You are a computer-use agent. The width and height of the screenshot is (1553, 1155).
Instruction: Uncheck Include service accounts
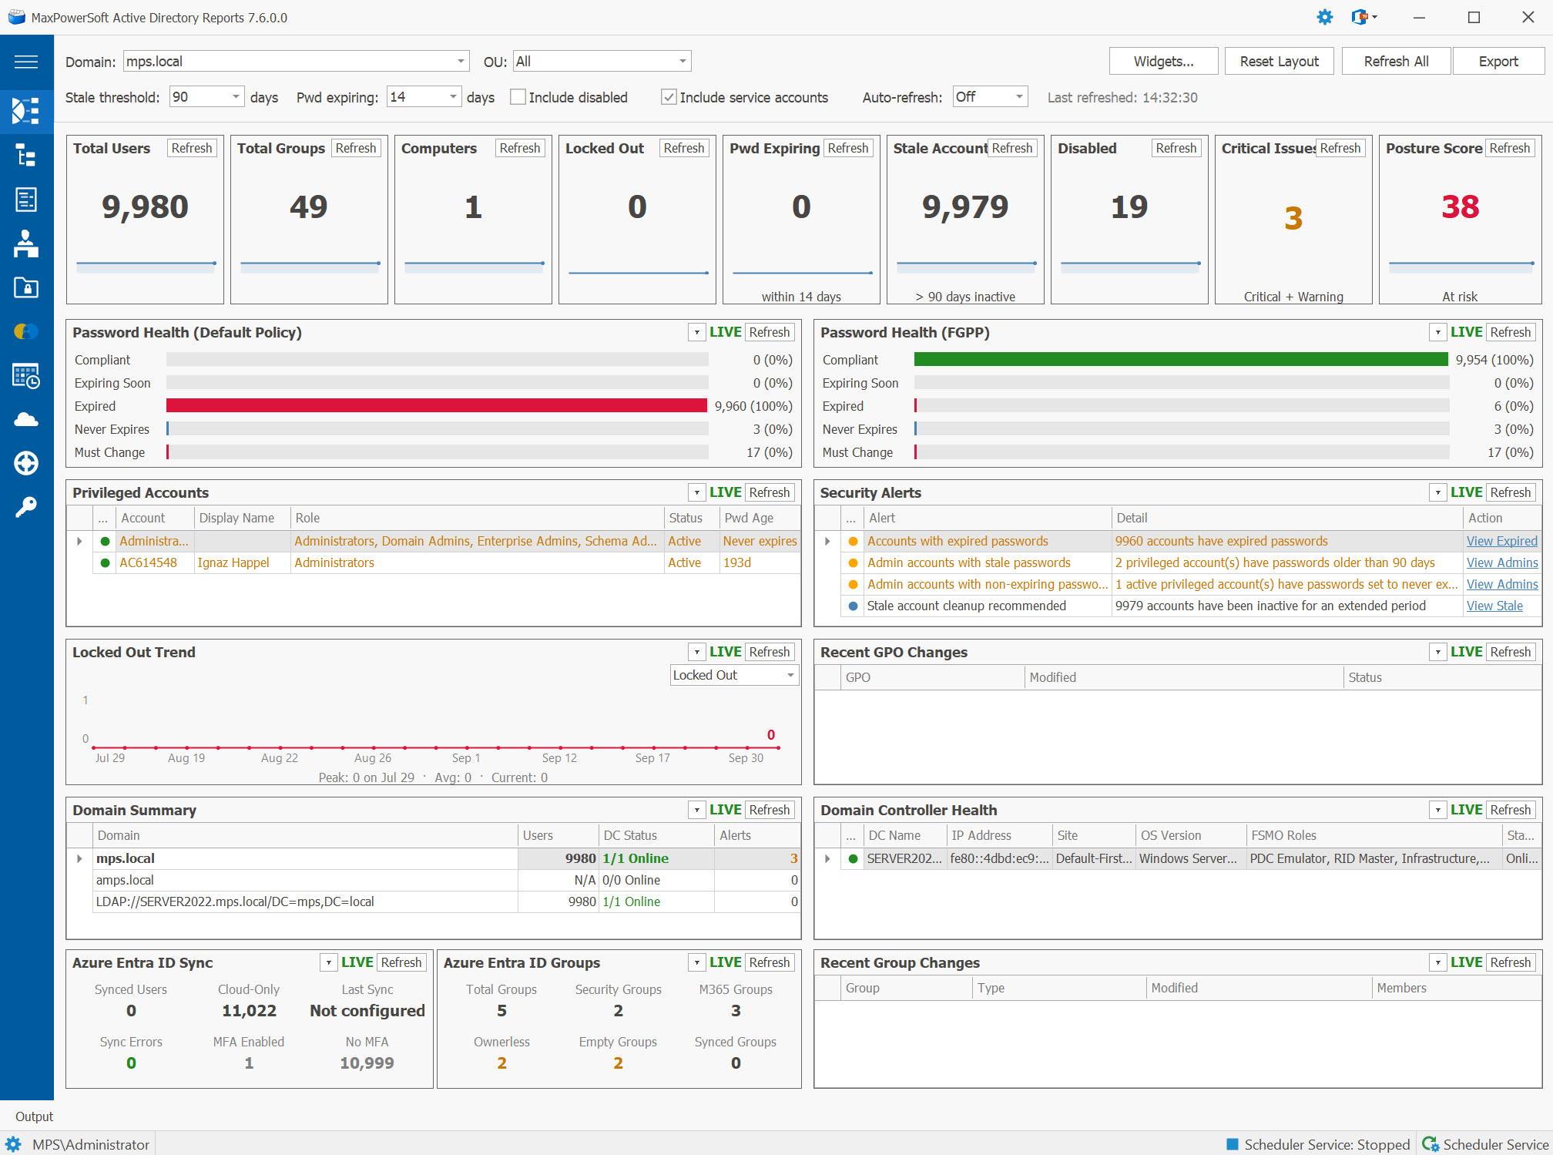(669, 97)
